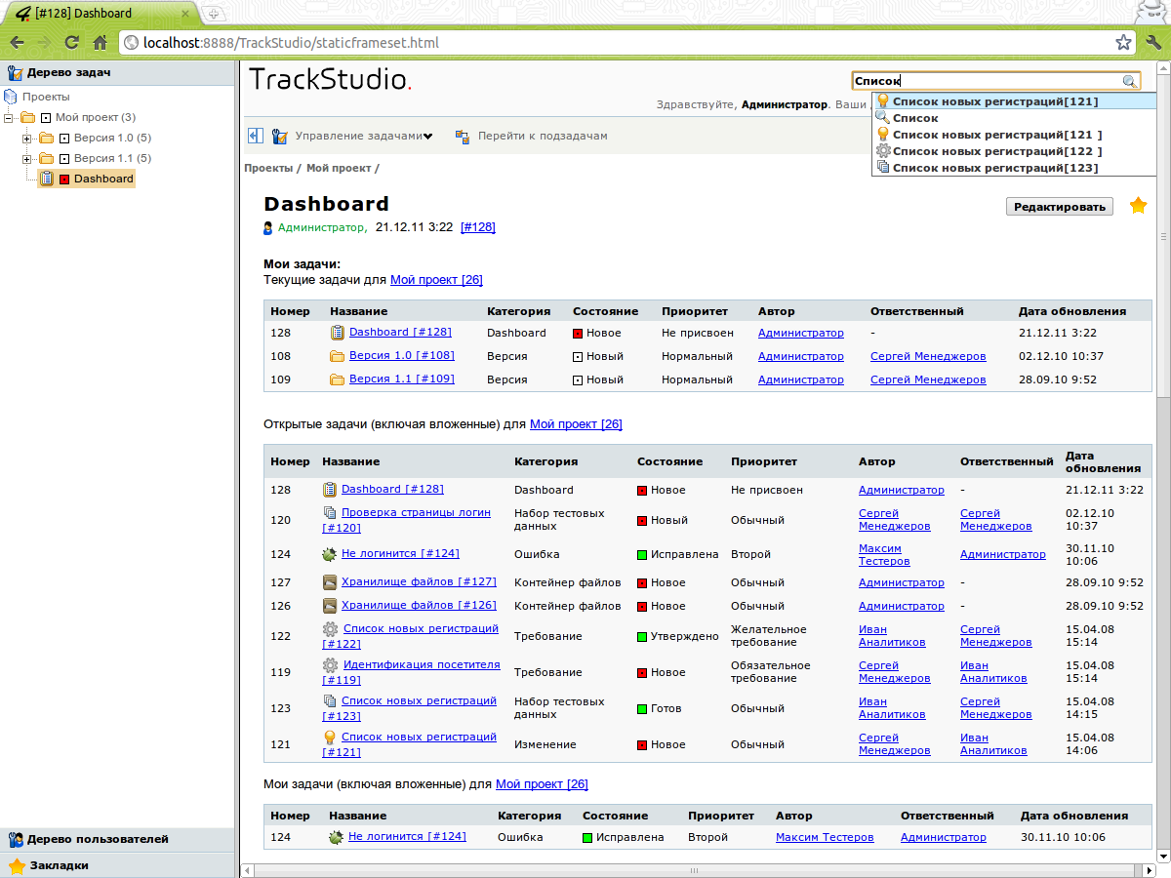The height and width of the screenshot is (878, 1171).
Task: Open the 'Закладки' panel
Action: pyautogui.click(x=118, y=865)
